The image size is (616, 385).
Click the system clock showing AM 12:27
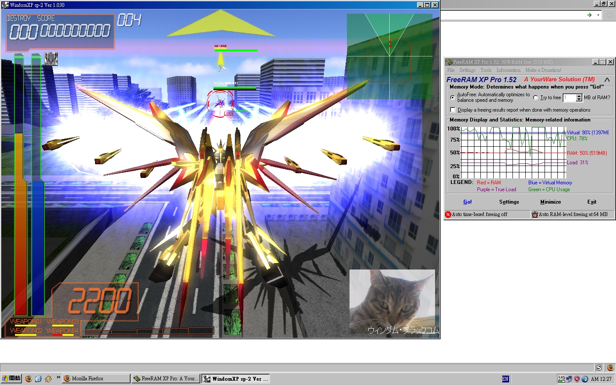(601, 379)
